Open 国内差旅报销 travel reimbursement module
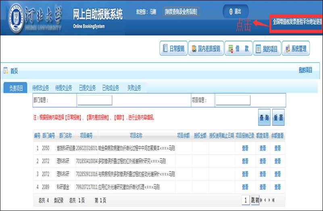 pyautogui.click(x=205, y=49)
